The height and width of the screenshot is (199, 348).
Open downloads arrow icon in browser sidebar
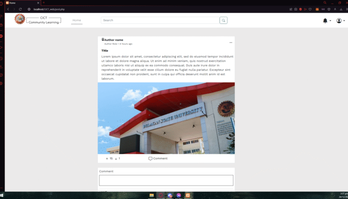1,67
